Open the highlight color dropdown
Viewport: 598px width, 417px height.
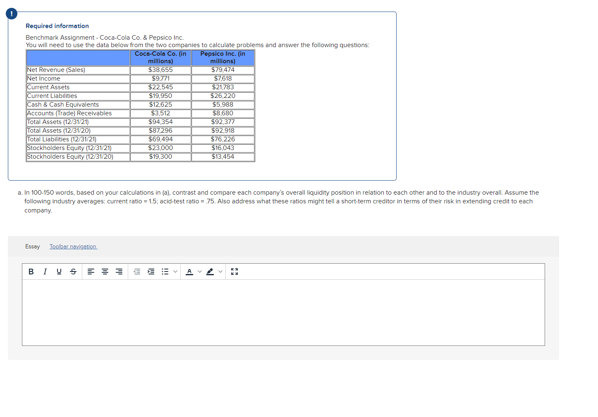(x=220, y=272)
